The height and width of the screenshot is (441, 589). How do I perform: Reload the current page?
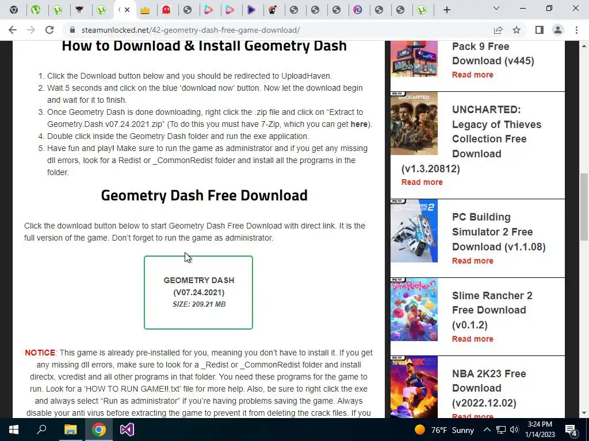(49, 30)
